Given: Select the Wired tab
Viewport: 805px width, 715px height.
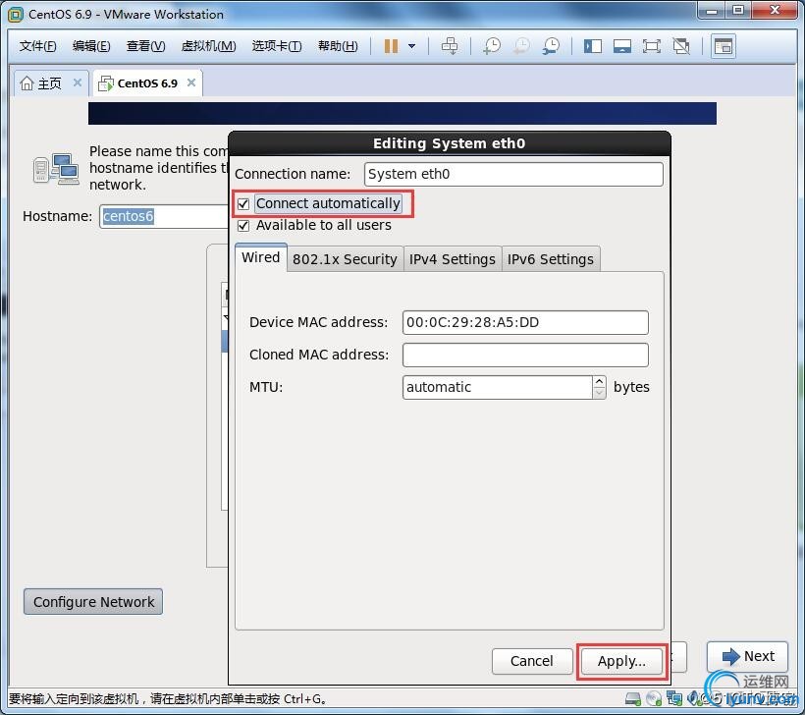Looking at the screenshot, I should (x=261, y=257).
